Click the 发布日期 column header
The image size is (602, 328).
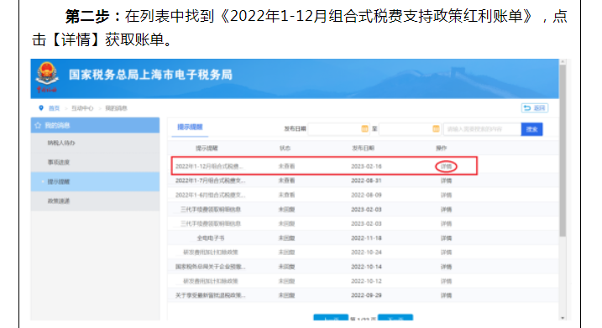tap(363, 148)
